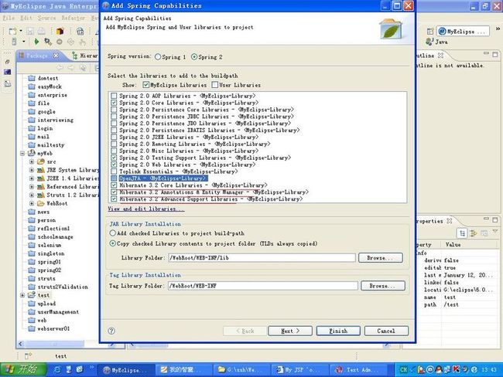Viewport: 503px width, 377px height.
Task: Expand the WebRoot folder node
Action: point(32,203)
